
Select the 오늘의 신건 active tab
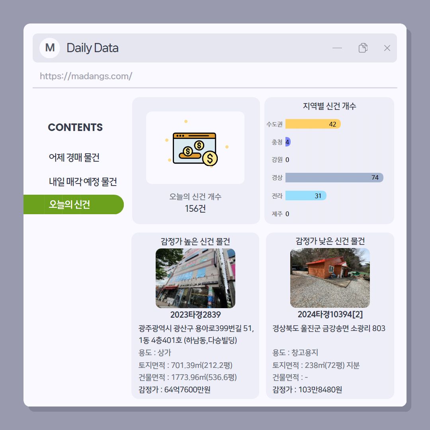(74, 204)
